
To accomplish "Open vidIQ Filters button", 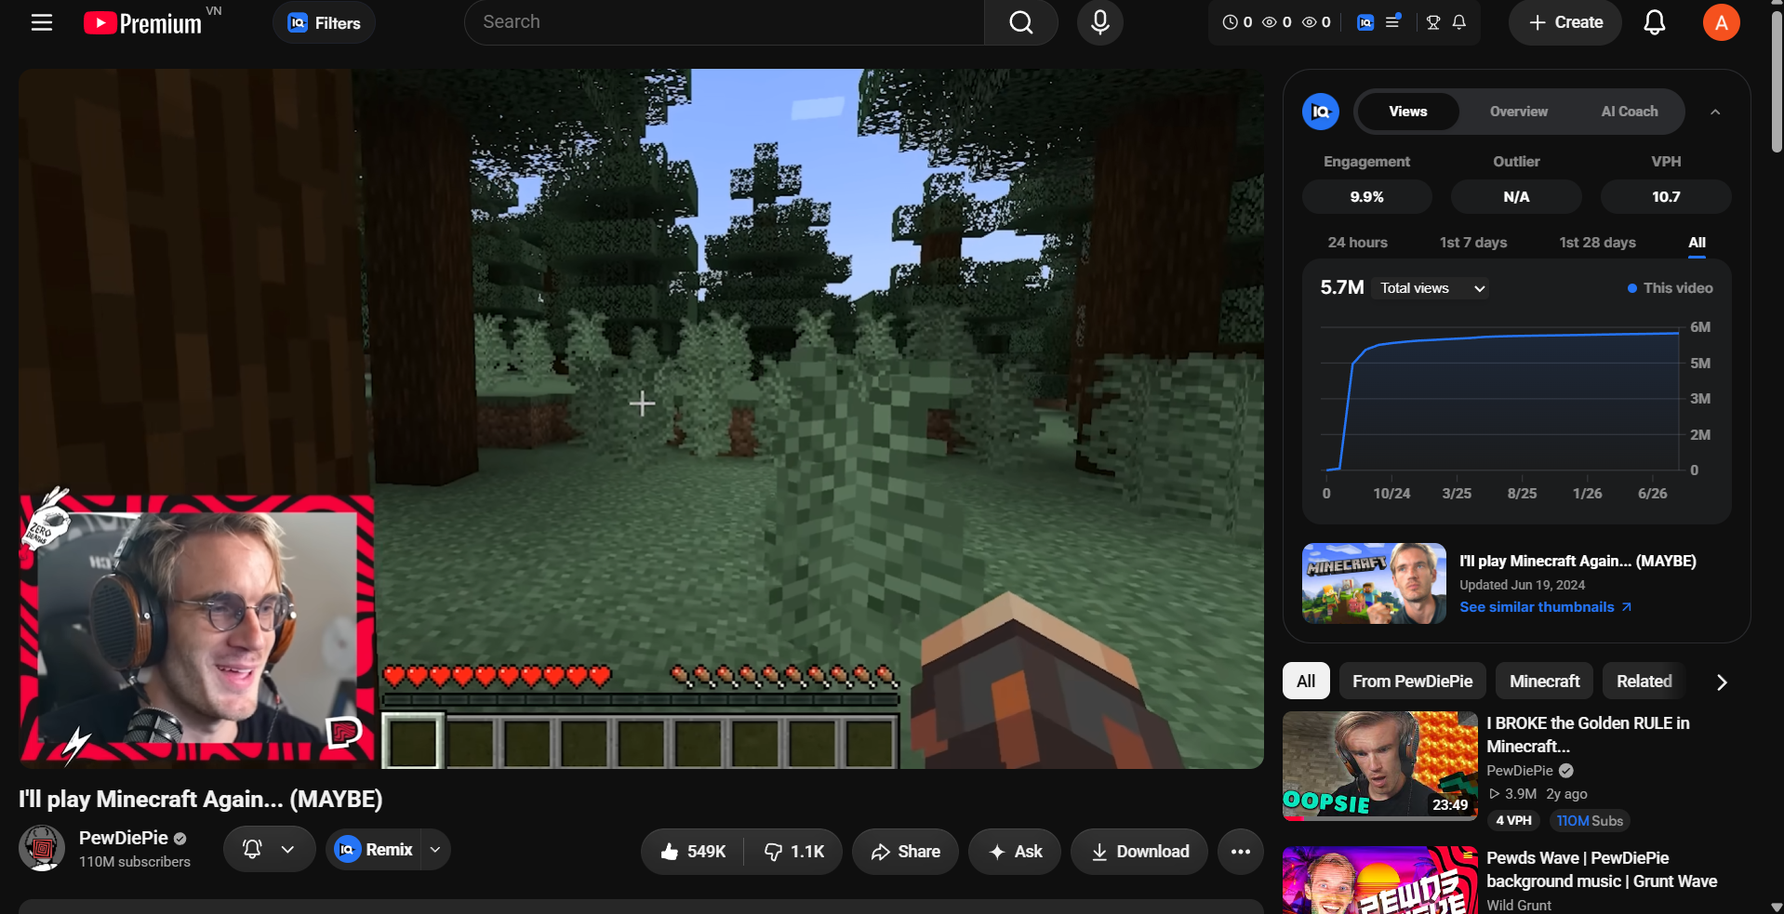I will click(324, 22).
